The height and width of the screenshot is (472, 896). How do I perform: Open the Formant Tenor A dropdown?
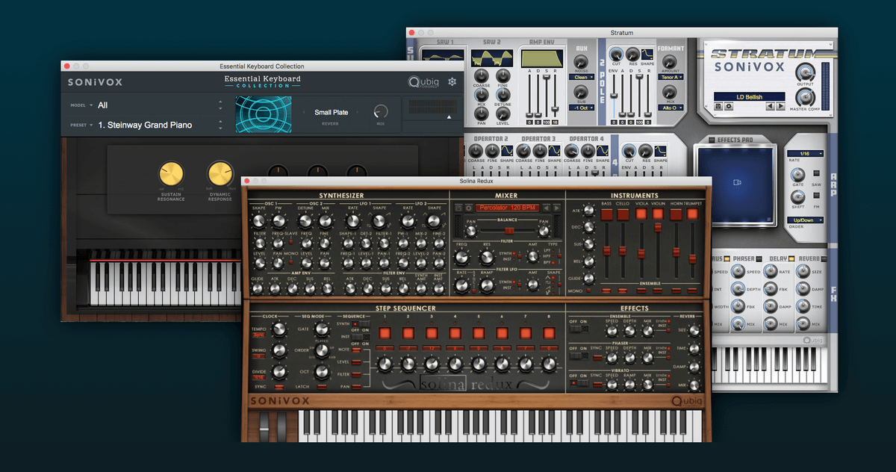click(x=670, y=77)
